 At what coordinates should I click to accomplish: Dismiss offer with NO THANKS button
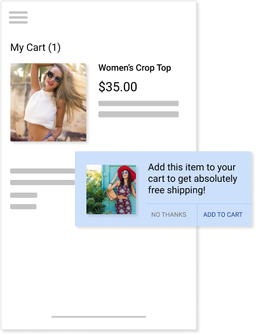click(169, 214)
